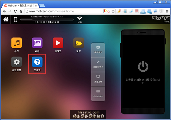Open the Settings (환경설정) gear icon
Viewport: 171px width, 120px height.
click(16, 62)
